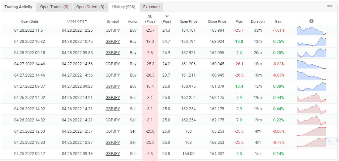
Task: Sort by Gain column header
Action: [x=278, y=22]
